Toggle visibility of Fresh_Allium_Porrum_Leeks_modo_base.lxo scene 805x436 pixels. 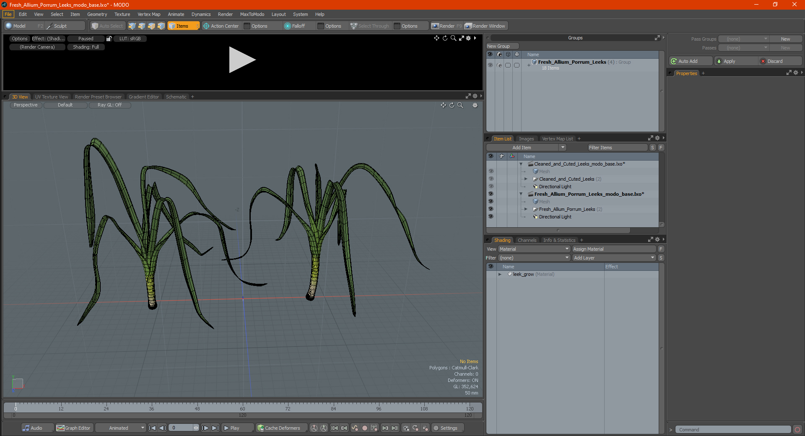click(491, 194)
